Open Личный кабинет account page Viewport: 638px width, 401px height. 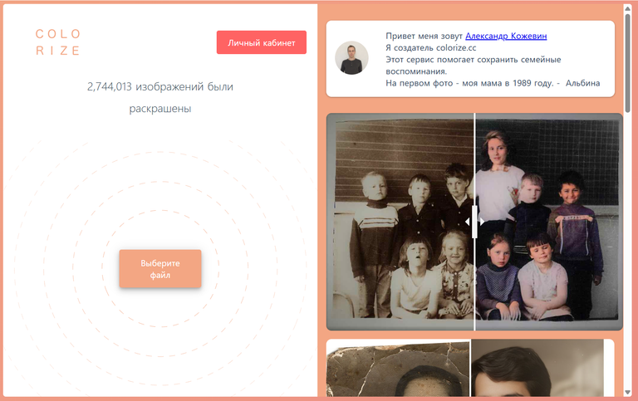pyautogui.click(x=261, y=42)
